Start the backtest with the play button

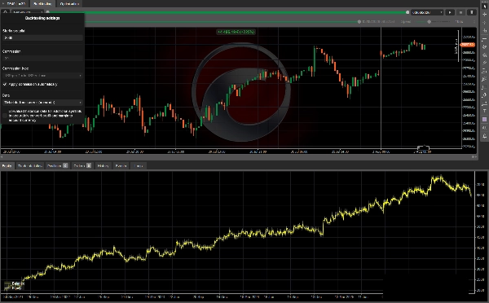coord(450,12)
